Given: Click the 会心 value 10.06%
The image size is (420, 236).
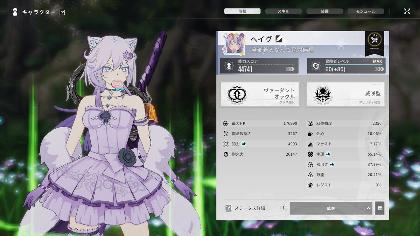Looking at the screenshot, I should (x=374, y=134).
